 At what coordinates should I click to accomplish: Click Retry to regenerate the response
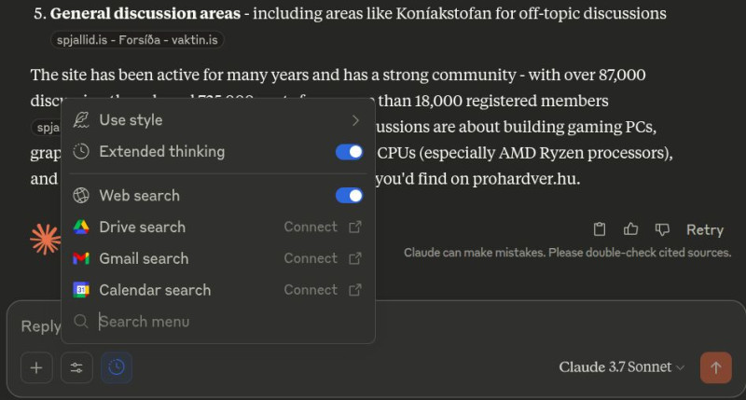click(704, 229)
